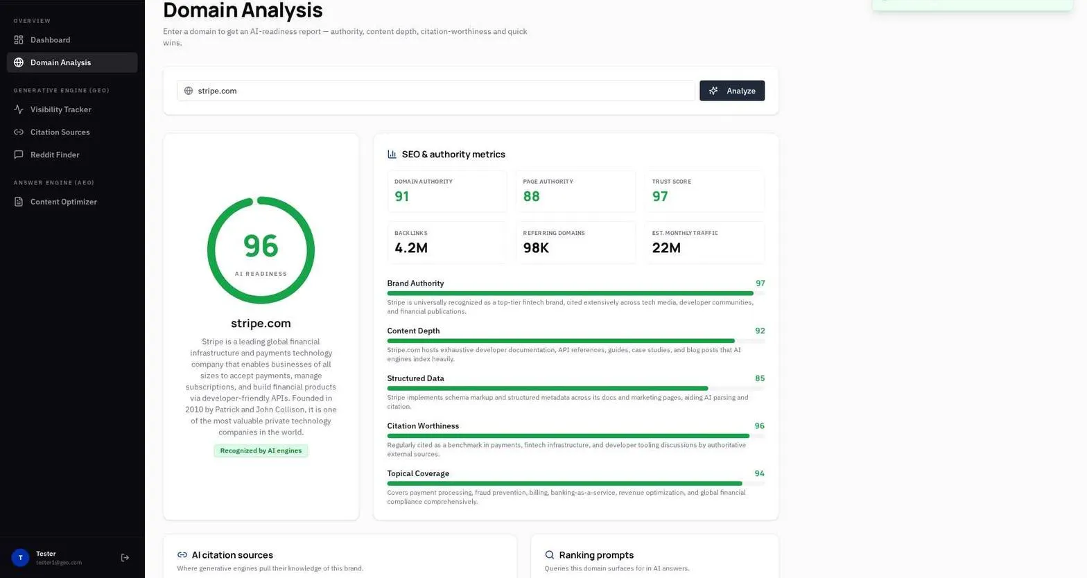The width and height of the screenshot is (1087, 578).
Task: Click the globe icon in the domain field
Action: tap(189, 91)
